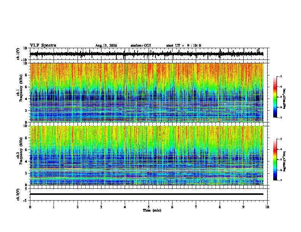Click the 'ch.1(V)' waveform axis label
The width and height of the screenshot is (301, 232).
pos(18,54)
